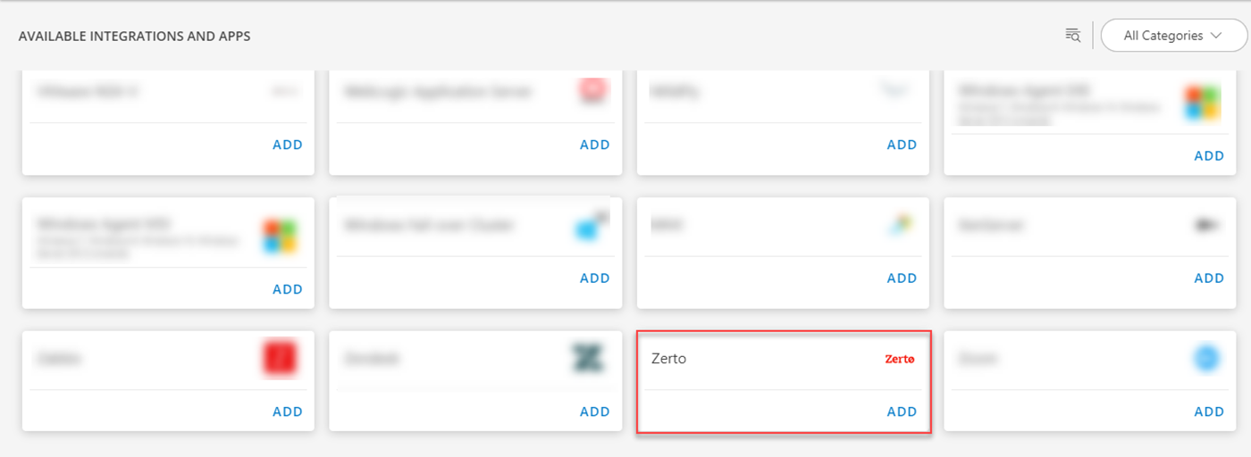Click the Zerto card title
1251x457 pixels.
pyautogui.click(x=669, y=359)
